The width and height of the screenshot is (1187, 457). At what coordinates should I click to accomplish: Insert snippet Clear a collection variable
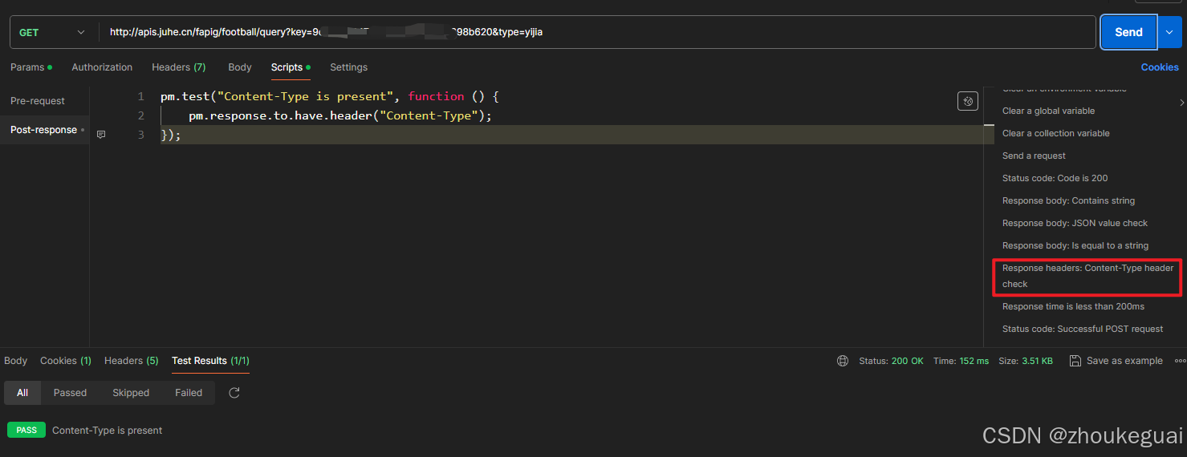1056,133
